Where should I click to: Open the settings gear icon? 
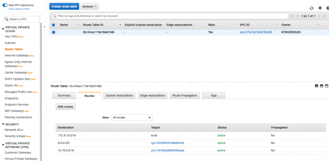pyautogui.click(x=320, y=8)
